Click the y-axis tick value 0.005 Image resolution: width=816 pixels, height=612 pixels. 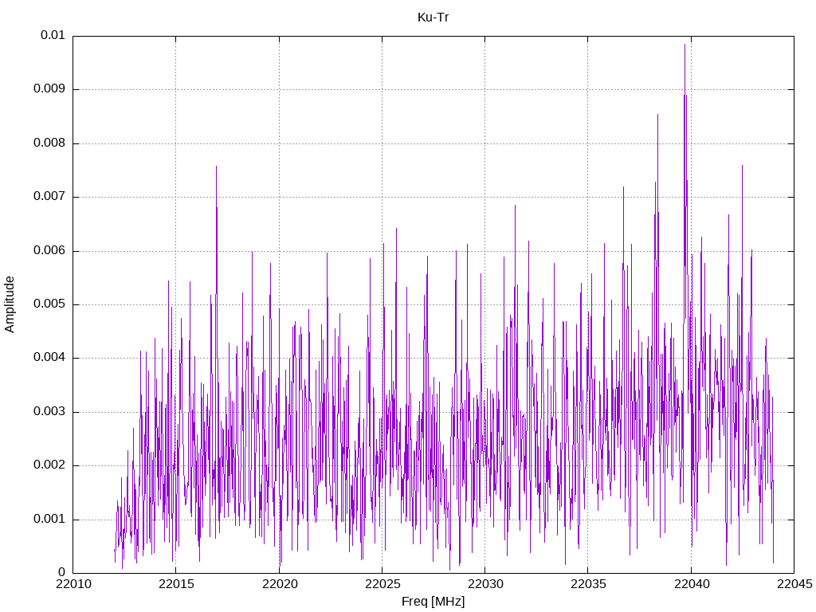click(49, 304)
